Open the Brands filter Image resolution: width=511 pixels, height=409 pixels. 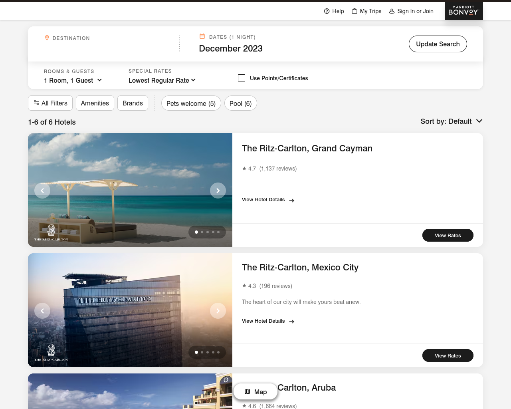[133, 103]
